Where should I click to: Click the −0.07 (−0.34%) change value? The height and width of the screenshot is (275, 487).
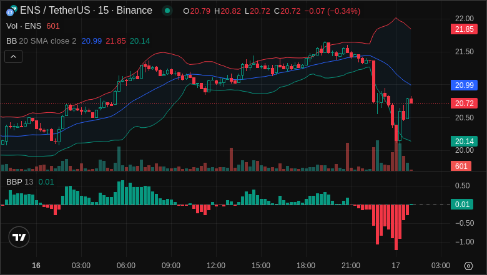[332, 11]
